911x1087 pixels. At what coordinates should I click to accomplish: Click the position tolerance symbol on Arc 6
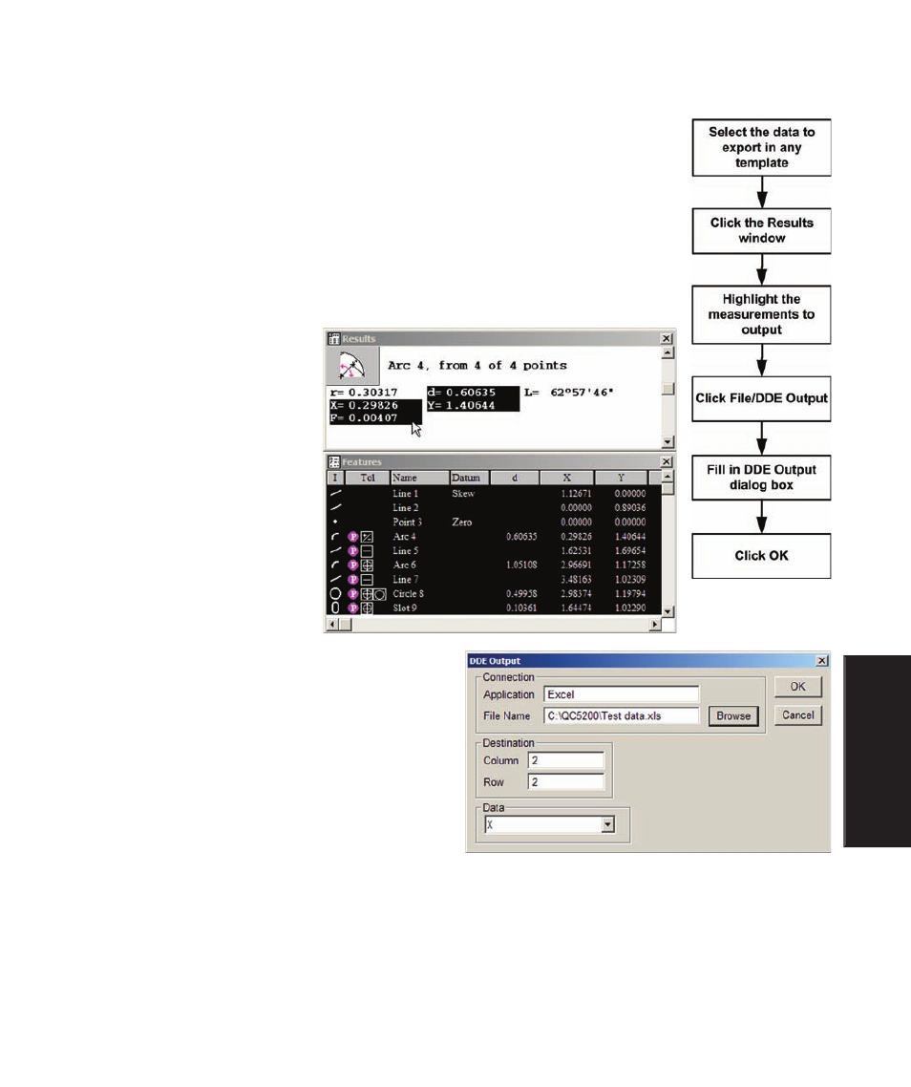pyautogui.click(x=368, y=565)
